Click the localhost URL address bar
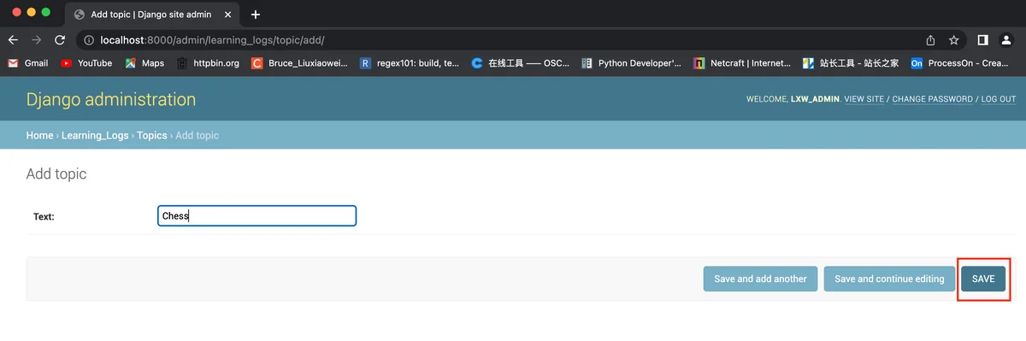 pyautogui.click(x=513, y=40)
